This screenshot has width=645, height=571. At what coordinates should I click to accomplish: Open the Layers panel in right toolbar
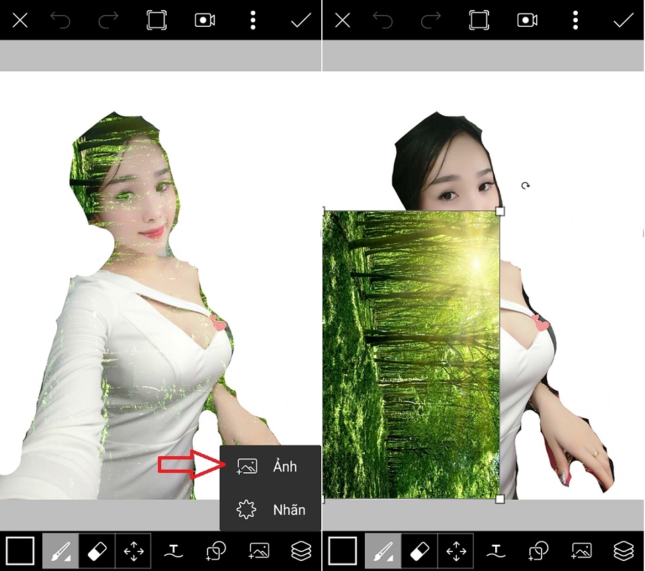click(623, 551)
